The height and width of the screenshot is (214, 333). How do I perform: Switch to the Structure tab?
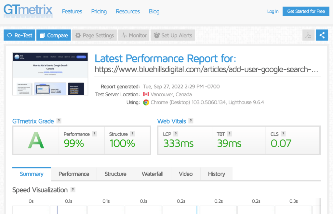(x=115, y=174)
